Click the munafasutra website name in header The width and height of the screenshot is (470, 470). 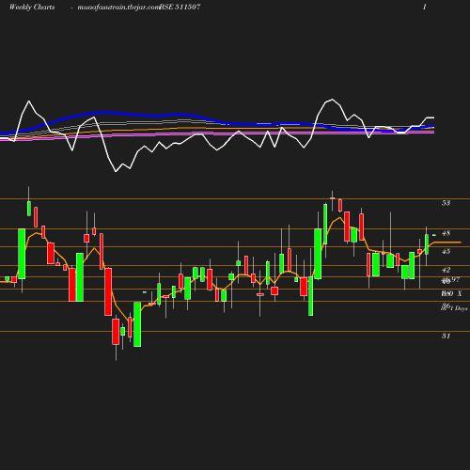point(118,8)
